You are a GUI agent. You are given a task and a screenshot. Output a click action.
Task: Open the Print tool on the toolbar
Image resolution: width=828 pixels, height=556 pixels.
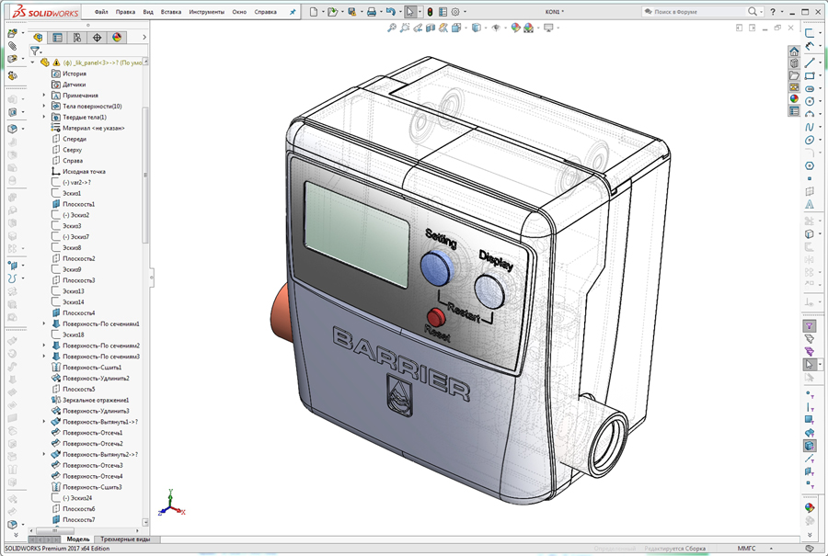[x=371, y=12]
